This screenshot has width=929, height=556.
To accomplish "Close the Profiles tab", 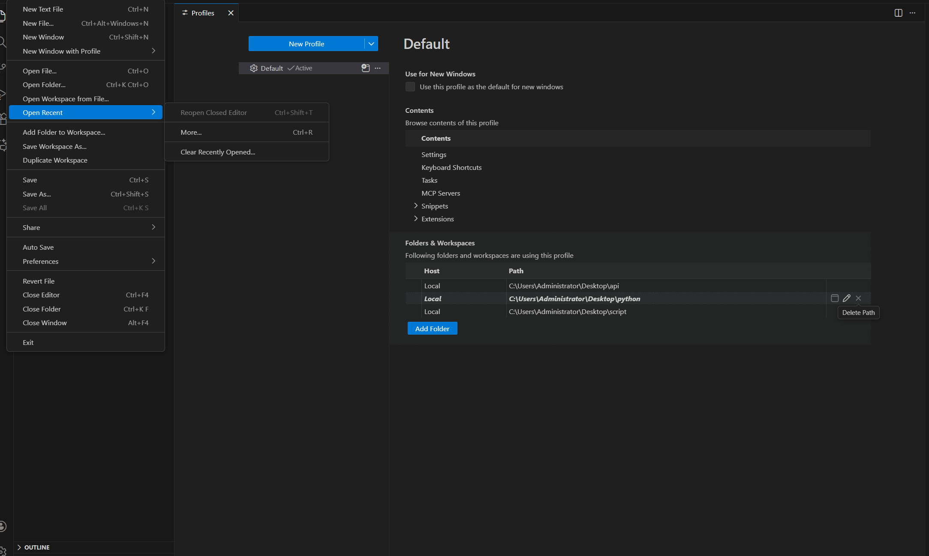I will pyautogui.click(x=231, y=13).
